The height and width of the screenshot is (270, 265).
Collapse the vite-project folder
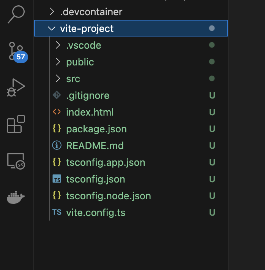coord(52,29)
